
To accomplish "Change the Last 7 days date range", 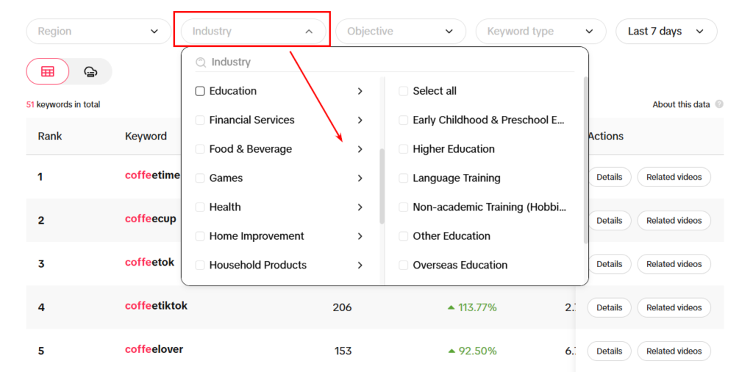I will 666,32.
